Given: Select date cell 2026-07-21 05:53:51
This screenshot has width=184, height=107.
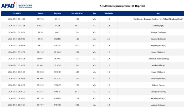Looking at the screenshot, I should 17,52.
